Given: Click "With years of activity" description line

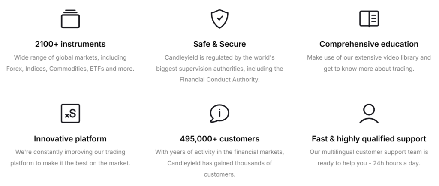Looking at the screenshot, I should tap(219, 152).
